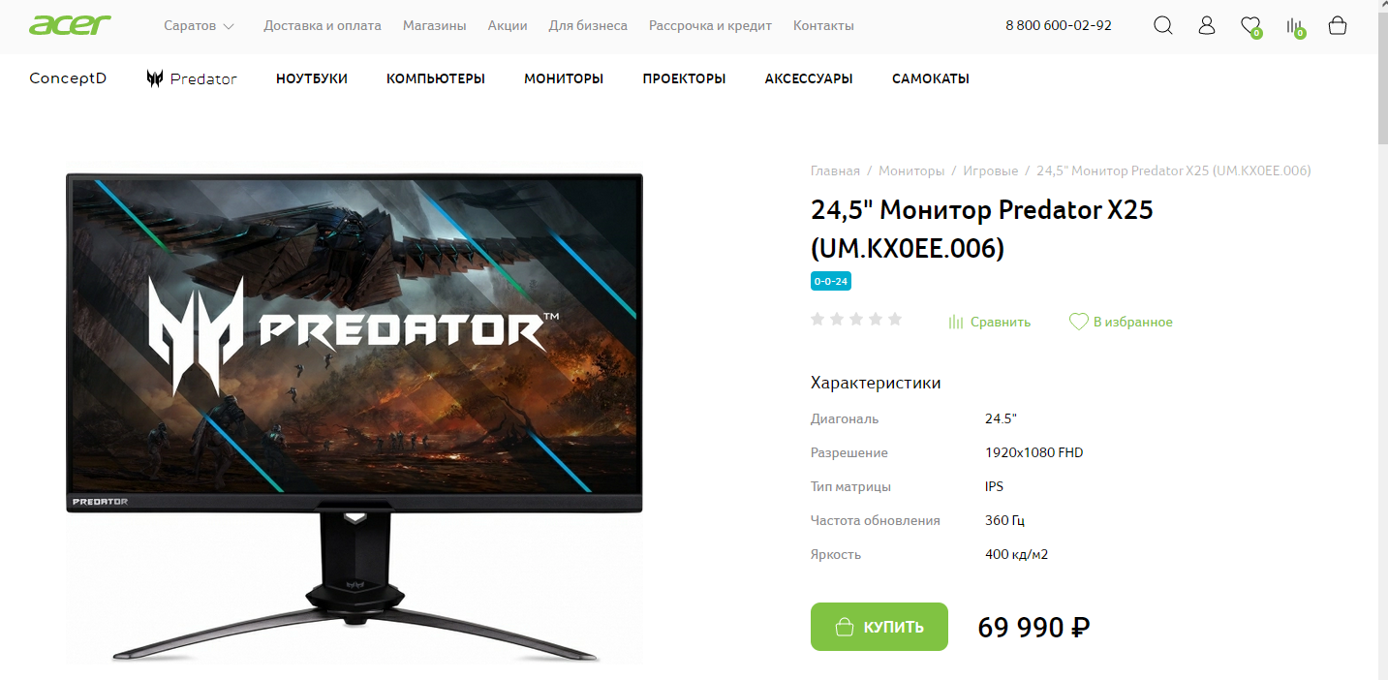The height and width of the screenshot is (680, 1388).
Task: Click the page vertical scrollbar
Action: coord(1382,340)
